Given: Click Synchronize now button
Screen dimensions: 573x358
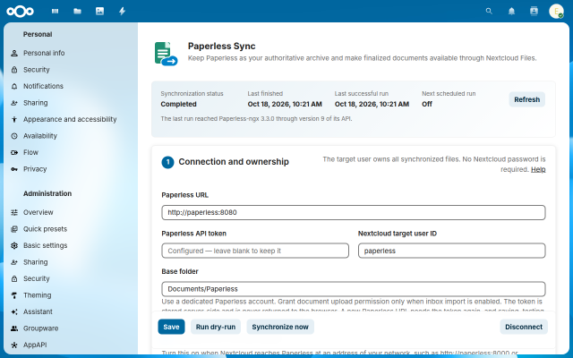Looking at the screenshot, I should [x=280, y=327].
